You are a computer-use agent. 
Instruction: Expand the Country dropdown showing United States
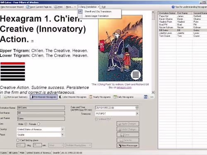[63, 129]
